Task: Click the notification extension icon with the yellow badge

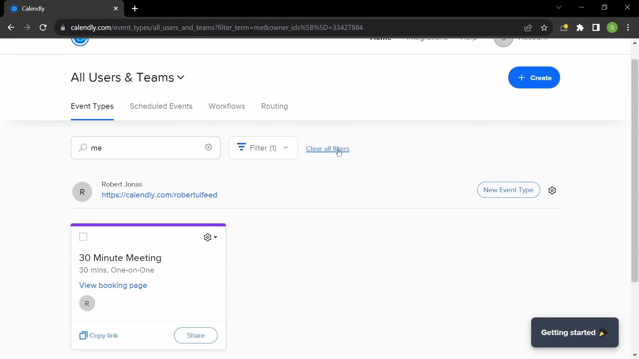Action: (564, 28)
